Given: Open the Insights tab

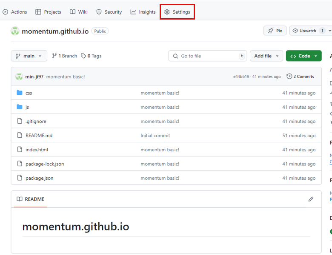Looking at the screenshot, I should 143,12.
